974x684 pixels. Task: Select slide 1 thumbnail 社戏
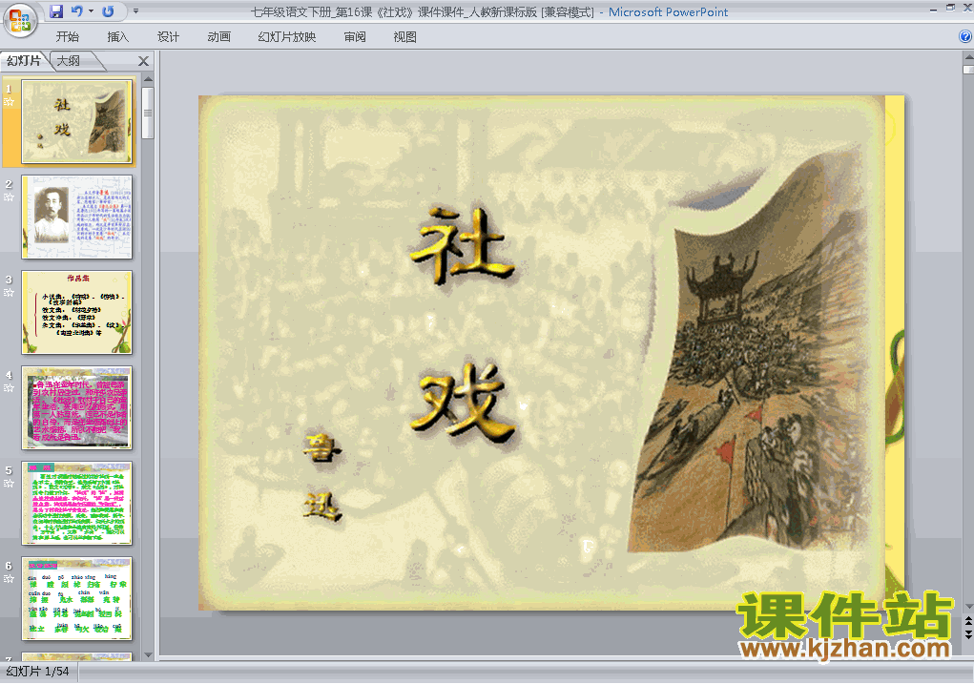77,122
